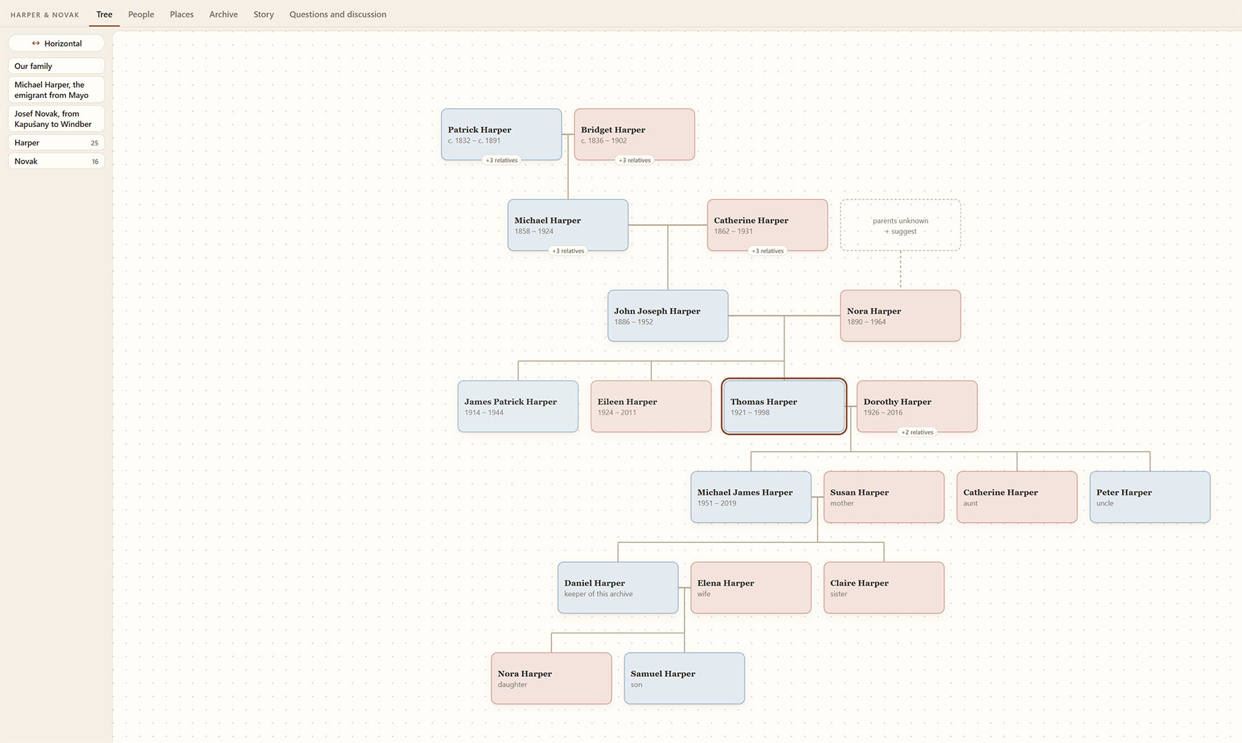Select the highlighted Thomas Harper card

click(784, 407)
